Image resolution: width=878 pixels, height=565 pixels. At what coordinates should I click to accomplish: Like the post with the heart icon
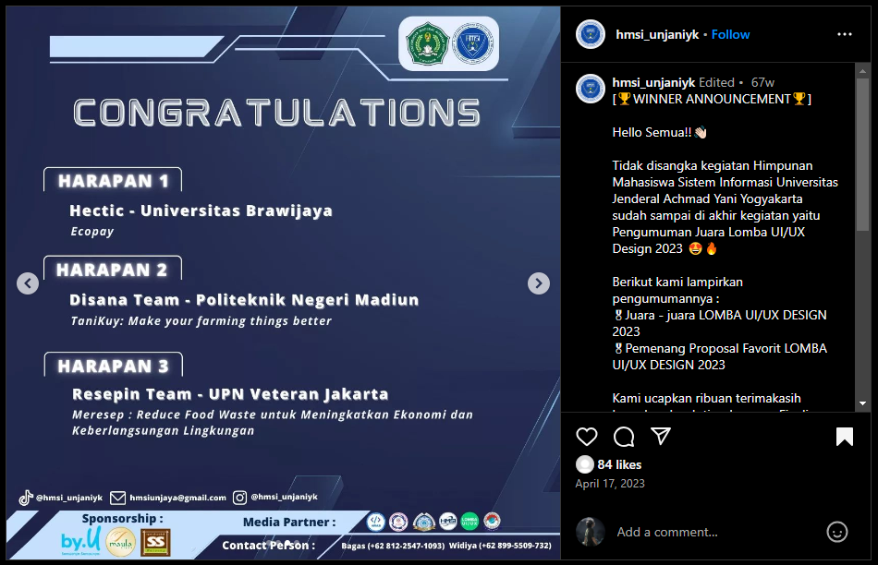pos(587,437)
